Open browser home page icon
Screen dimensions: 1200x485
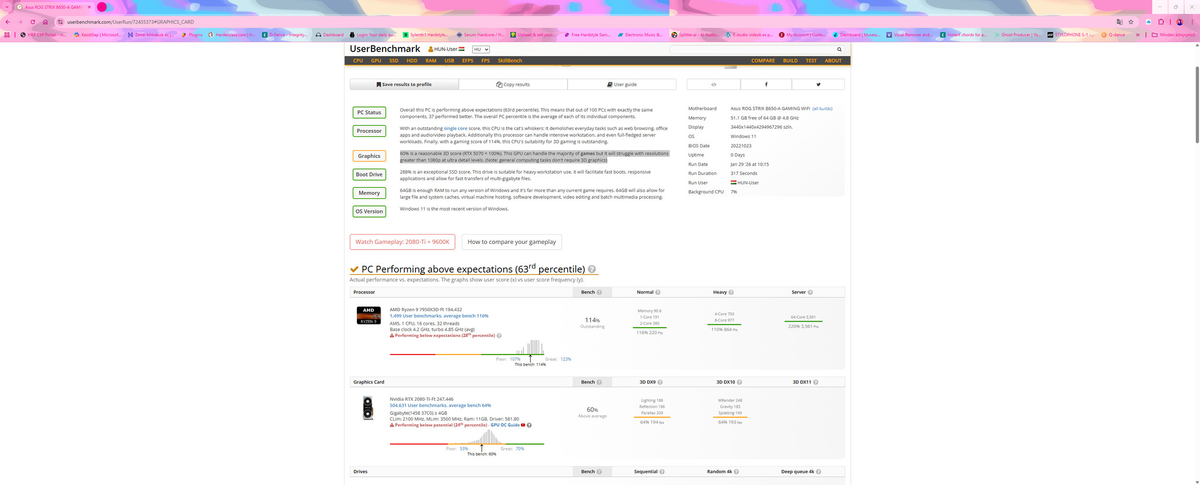click(45, 22)
